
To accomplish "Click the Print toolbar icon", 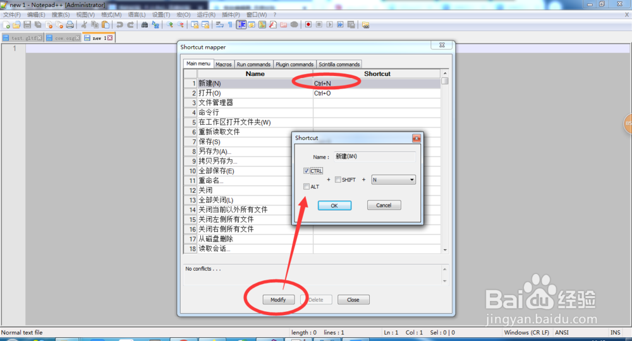I will pyautogui.click(x=70, y=25).
